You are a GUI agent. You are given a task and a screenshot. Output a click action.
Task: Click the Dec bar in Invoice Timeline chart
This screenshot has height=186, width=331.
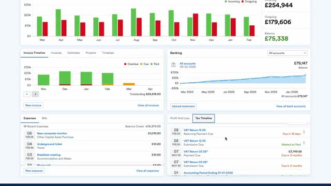coord(65,78)
